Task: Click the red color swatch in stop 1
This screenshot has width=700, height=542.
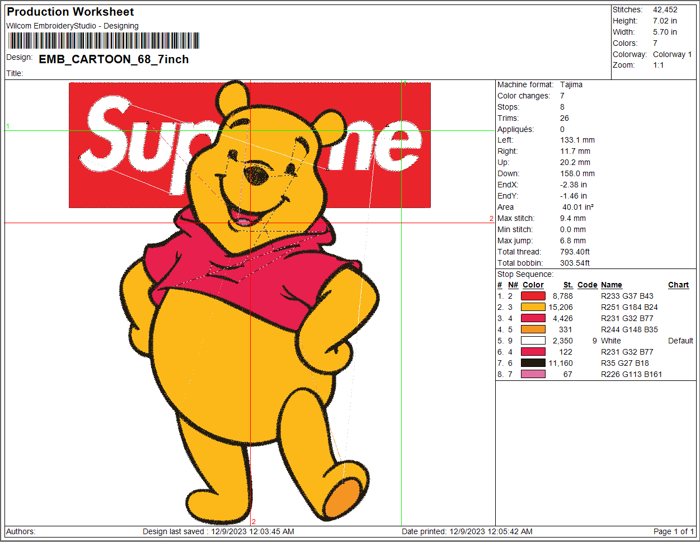Action: point(533,296)
